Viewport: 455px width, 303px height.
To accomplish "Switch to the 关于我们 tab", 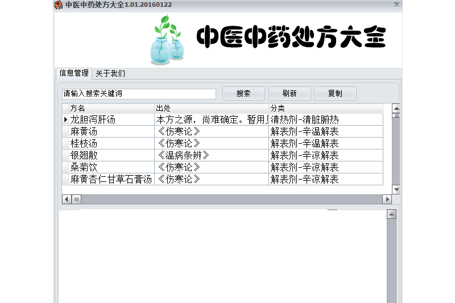I will 110,73.
